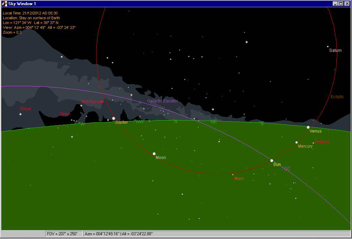Open the Sky Window title bar icon
Image resolution: width=352 pixels, height=239 pixels.
click(x=4, y=3)
